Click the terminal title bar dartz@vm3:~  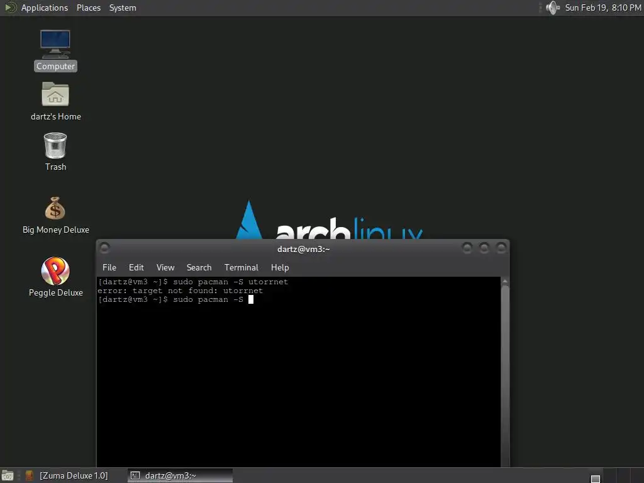click(303, 249)
